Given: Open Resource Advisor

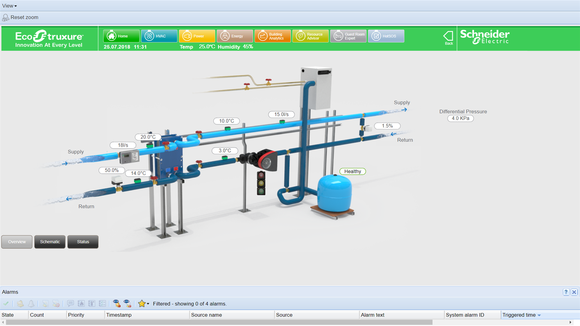Looking at the screenshot, I should pos(310,36).
